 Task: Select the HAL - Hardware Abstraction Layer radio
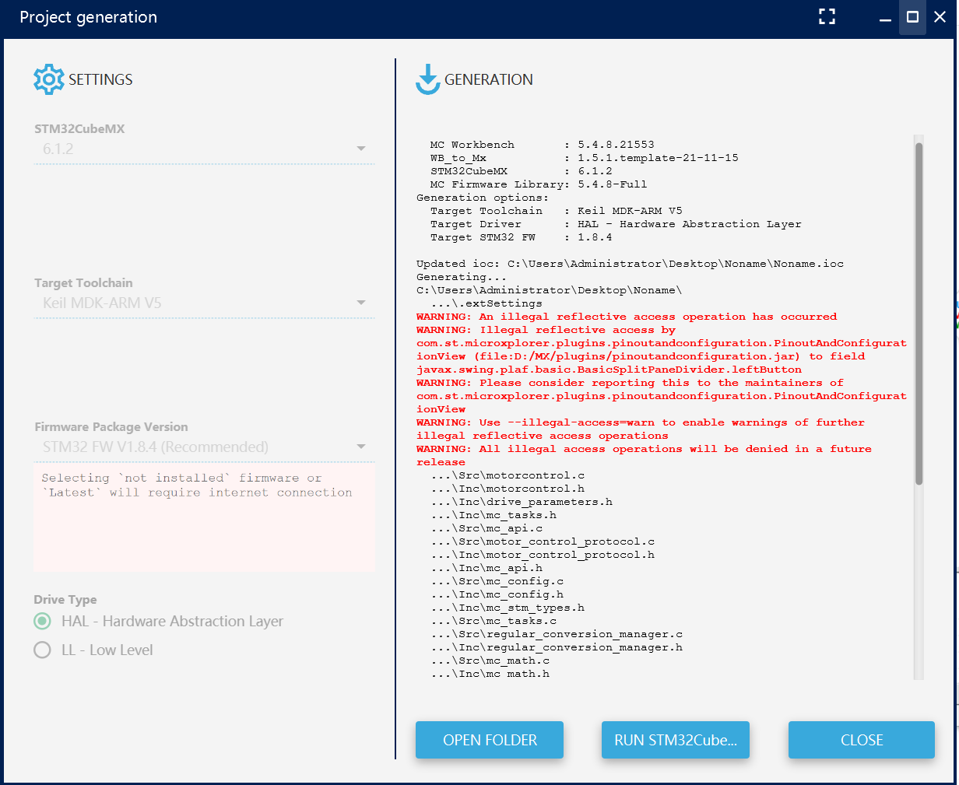click(42, 621)
